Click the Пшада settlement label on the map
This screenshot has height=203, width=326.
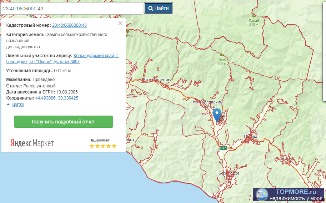(x=250, y=136)
